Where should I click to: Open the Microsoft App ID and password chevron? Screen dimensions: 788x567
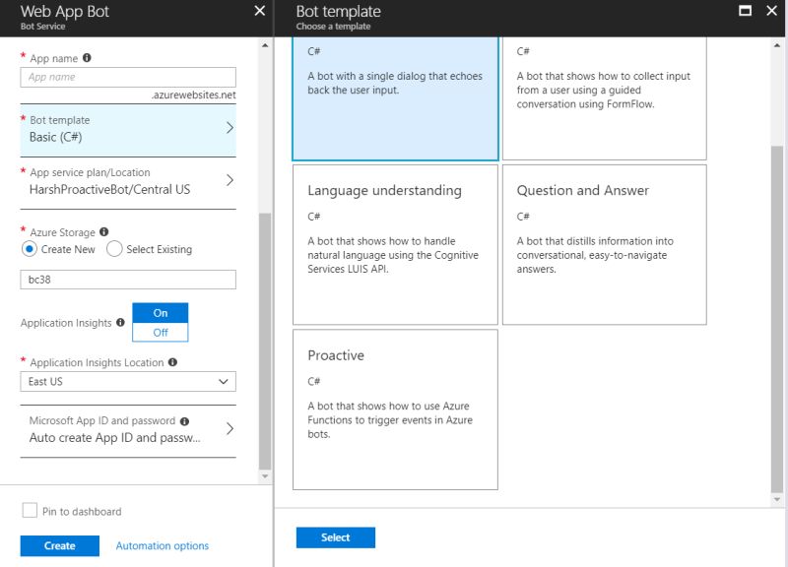click(230, 428)
